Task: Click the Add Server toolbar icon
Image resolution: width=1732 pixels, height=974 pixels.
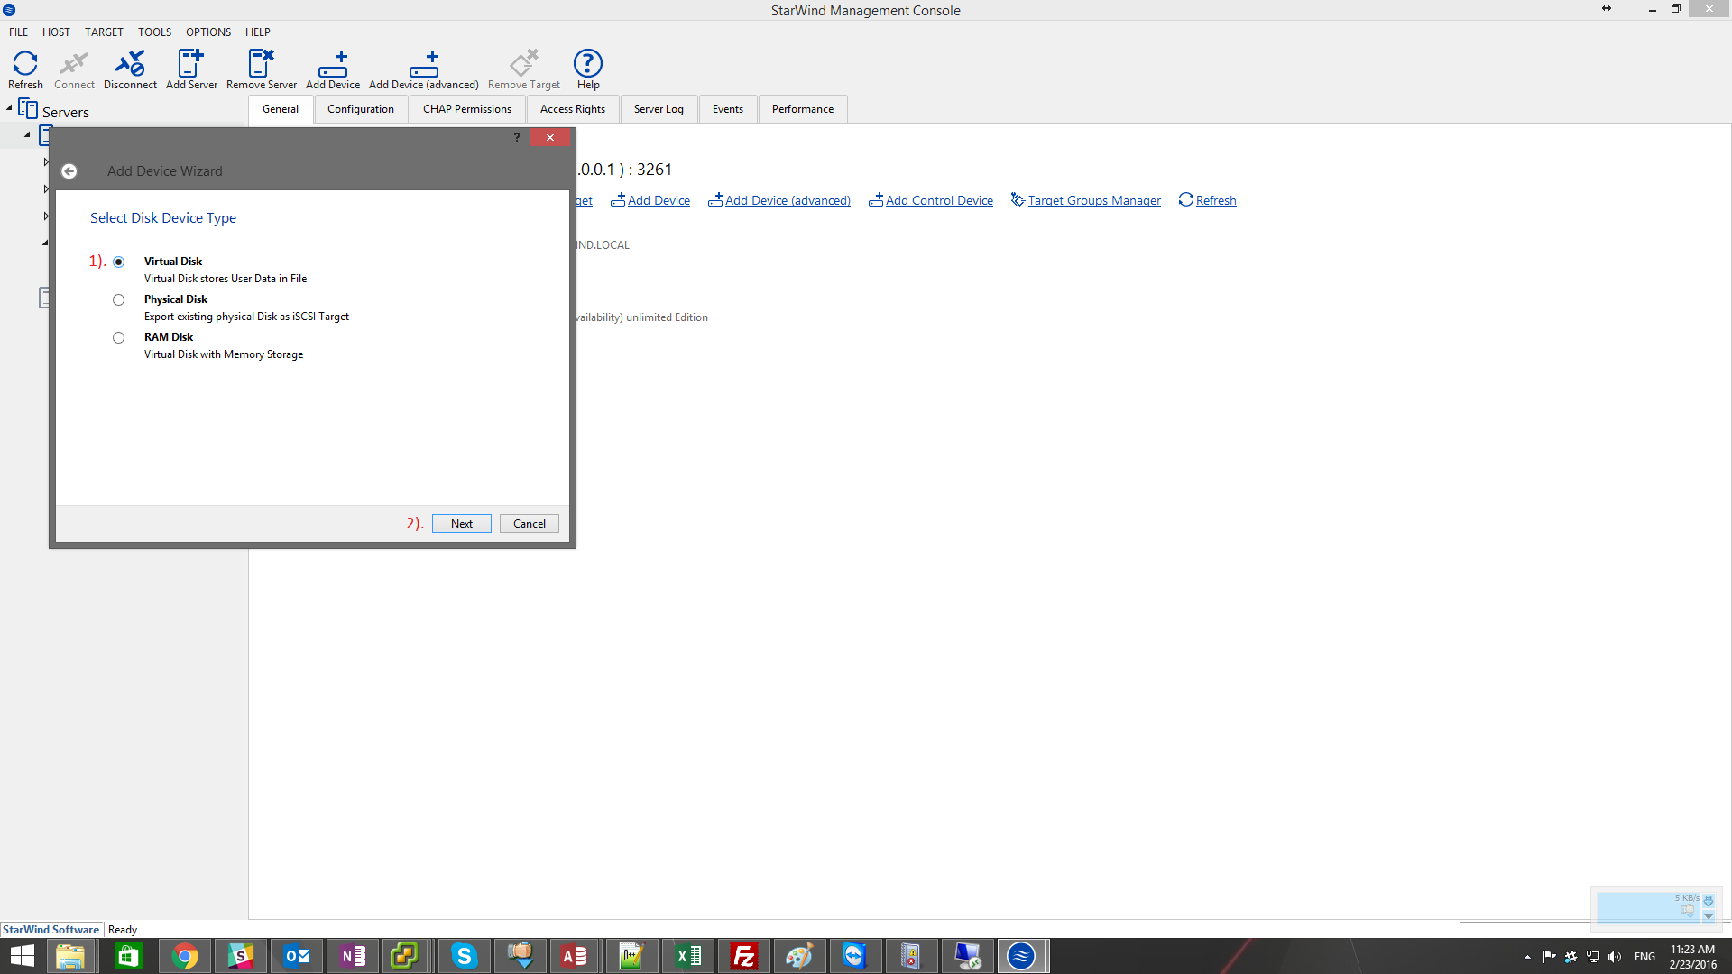Action: click(x=191, y=69)
